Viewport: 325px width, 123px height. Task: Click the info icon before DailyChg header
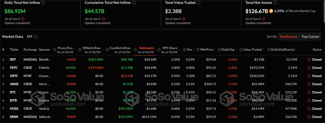[x=219, y=50]
